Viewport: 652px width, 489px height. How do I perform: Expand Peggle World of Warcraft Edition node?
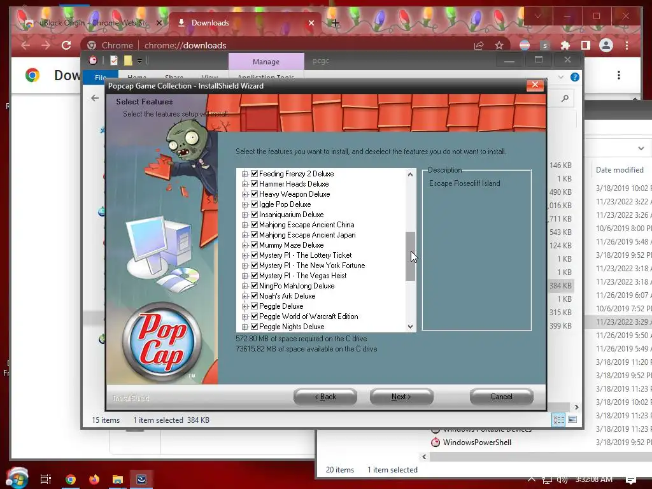click(x=244, y=316)
